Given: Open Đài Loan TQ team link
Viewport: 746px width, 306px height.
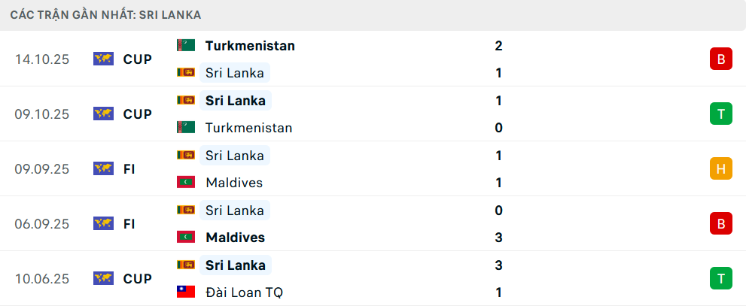Looking at the screenshot, I should [244, 292].
